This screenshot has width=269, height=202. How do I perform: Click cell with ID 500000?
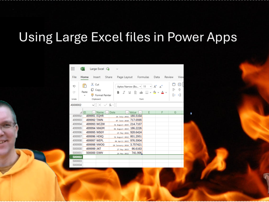pos(89,153)
